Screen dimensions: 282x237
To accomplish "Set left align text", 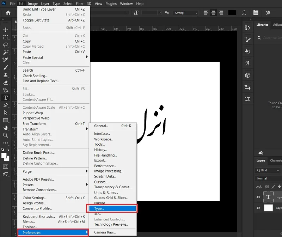I will pos(206,13).
